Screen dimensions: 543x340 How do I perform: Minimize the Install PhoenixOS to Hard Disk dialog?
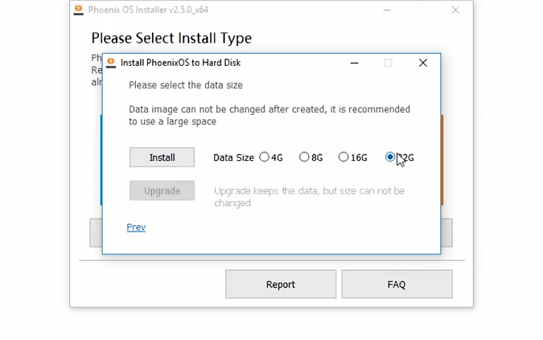click(354, 63)
